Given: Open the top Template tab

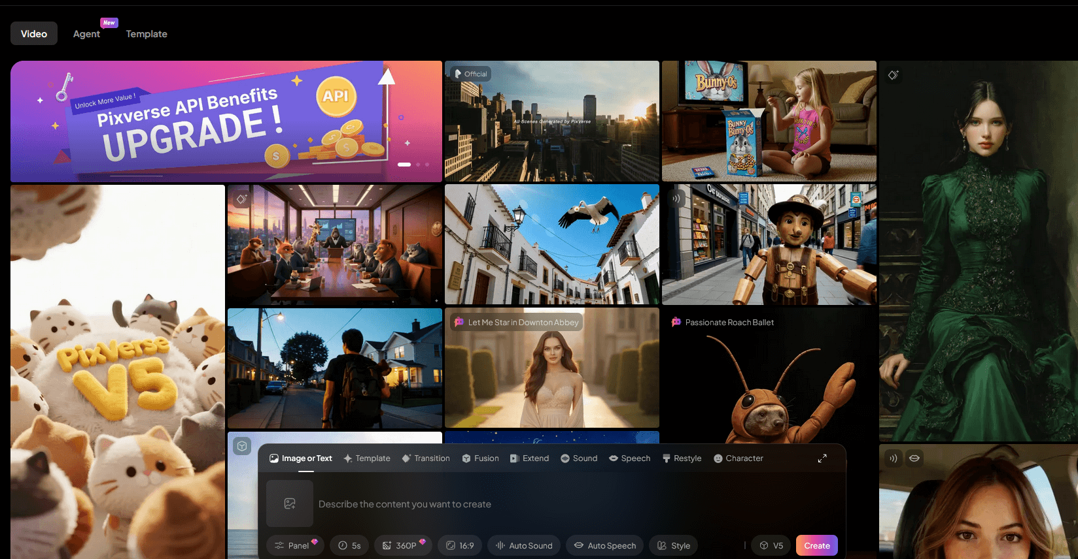Looking at the screenshot, I should pos(147,34).
